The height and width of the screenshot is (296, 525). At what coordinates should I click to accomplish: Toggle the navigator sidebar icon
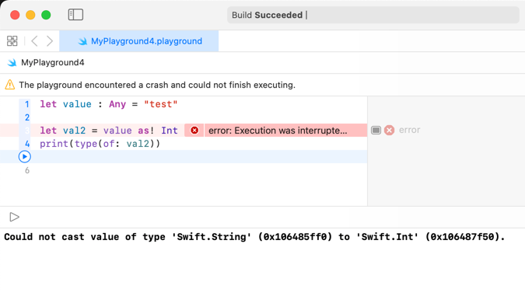coord(75,15)
